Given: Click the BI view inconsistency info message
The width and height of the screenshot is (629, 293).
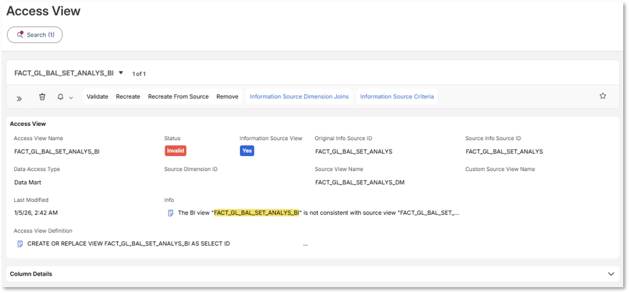Looking at the screenshot, I should pos(318,213).
